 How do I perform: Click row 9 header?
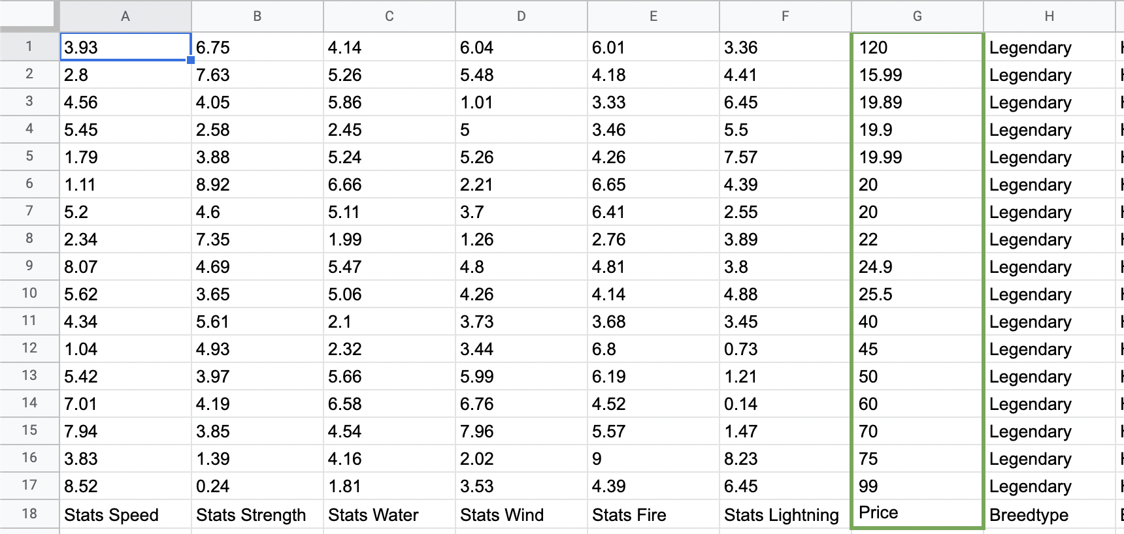(29, 266)
